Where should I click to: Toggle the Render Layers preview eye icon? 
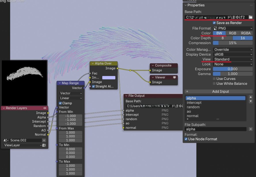(x=45, y=108)
